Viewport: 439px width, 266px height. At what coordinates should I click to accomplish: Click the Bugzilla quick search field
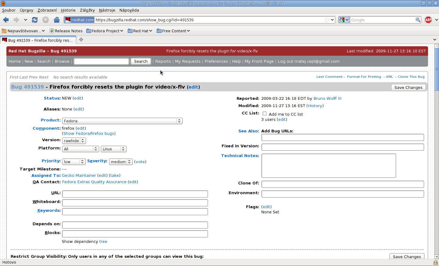point(102,61)
